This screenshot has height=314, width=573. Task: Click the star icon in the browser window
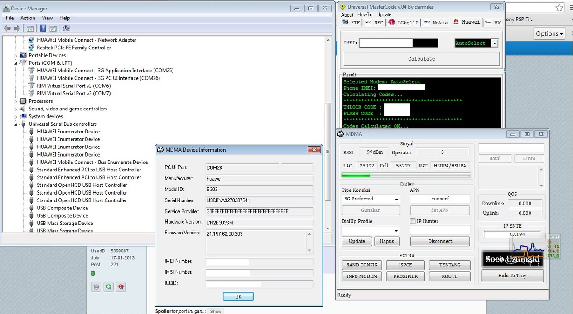[x=559, y=8]
